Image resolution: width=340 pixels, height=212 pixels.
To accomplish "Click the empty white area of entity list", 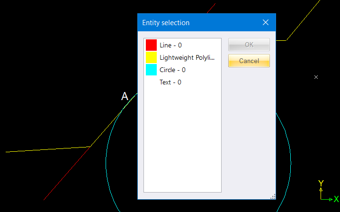I will click(x=182, y=142).
